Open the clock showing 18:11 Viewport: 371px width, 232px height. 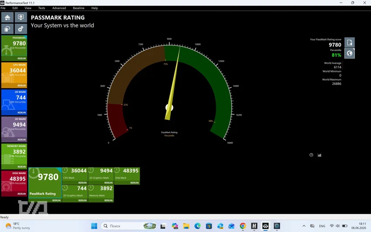(x=358, y=226)
